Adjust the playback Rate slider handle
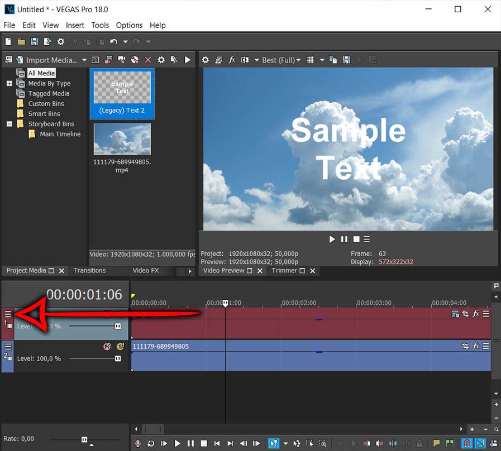 tap(84, 439)
